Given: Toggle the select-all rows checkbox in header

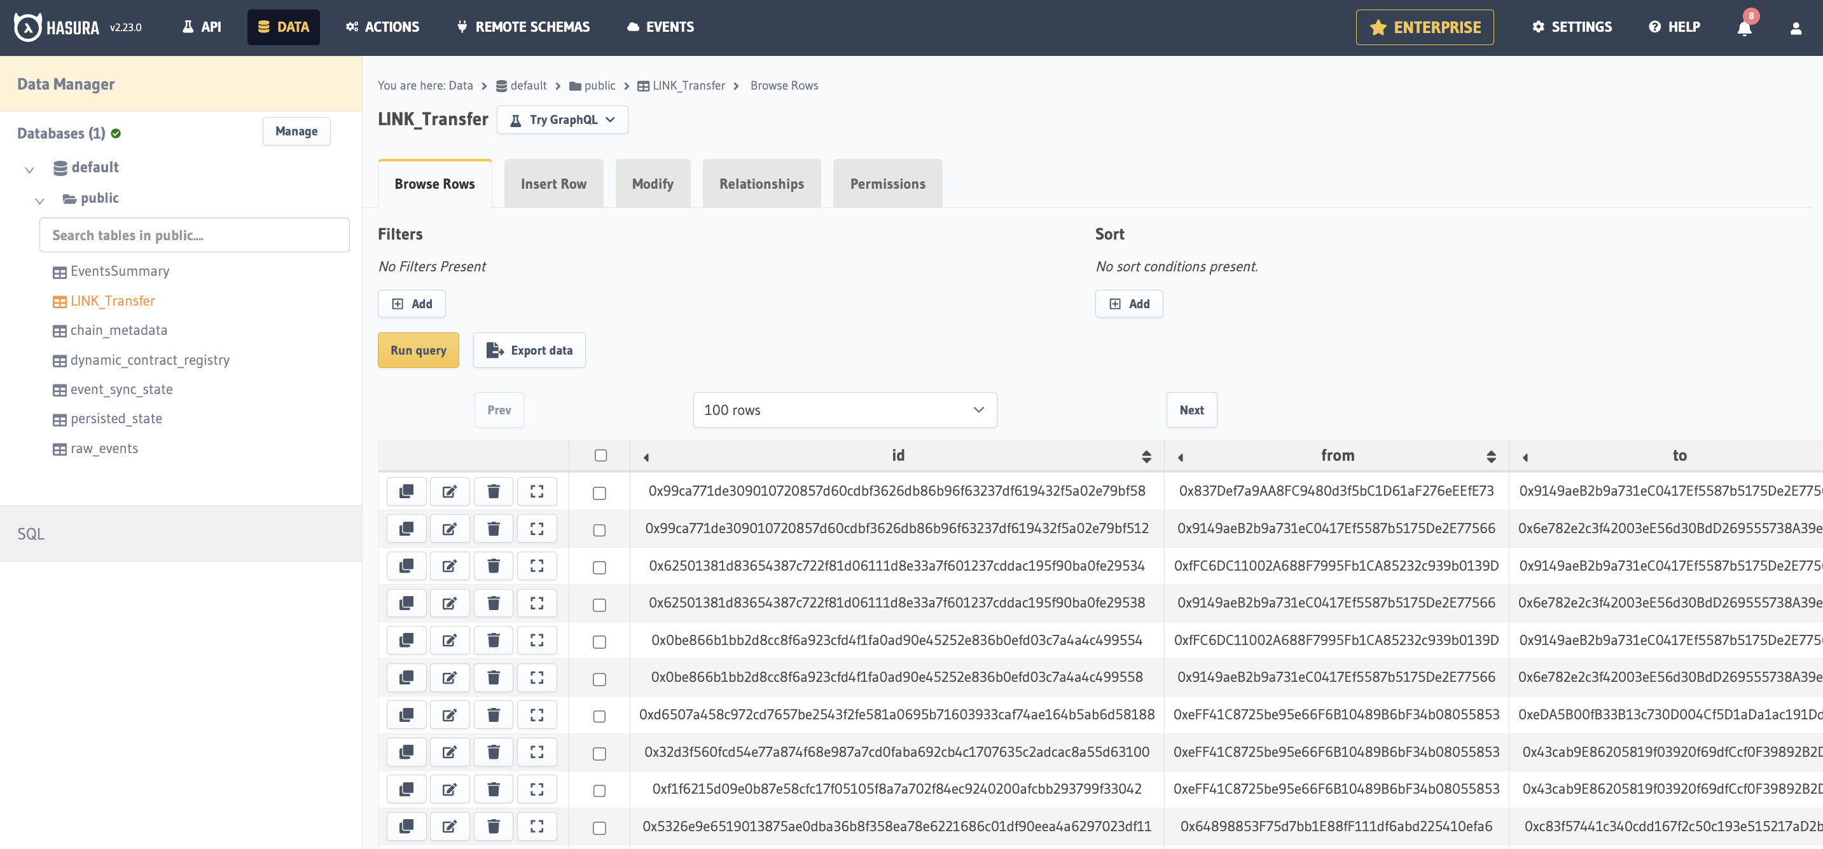Looking at the screenshot, I should [x=600, y=455].
